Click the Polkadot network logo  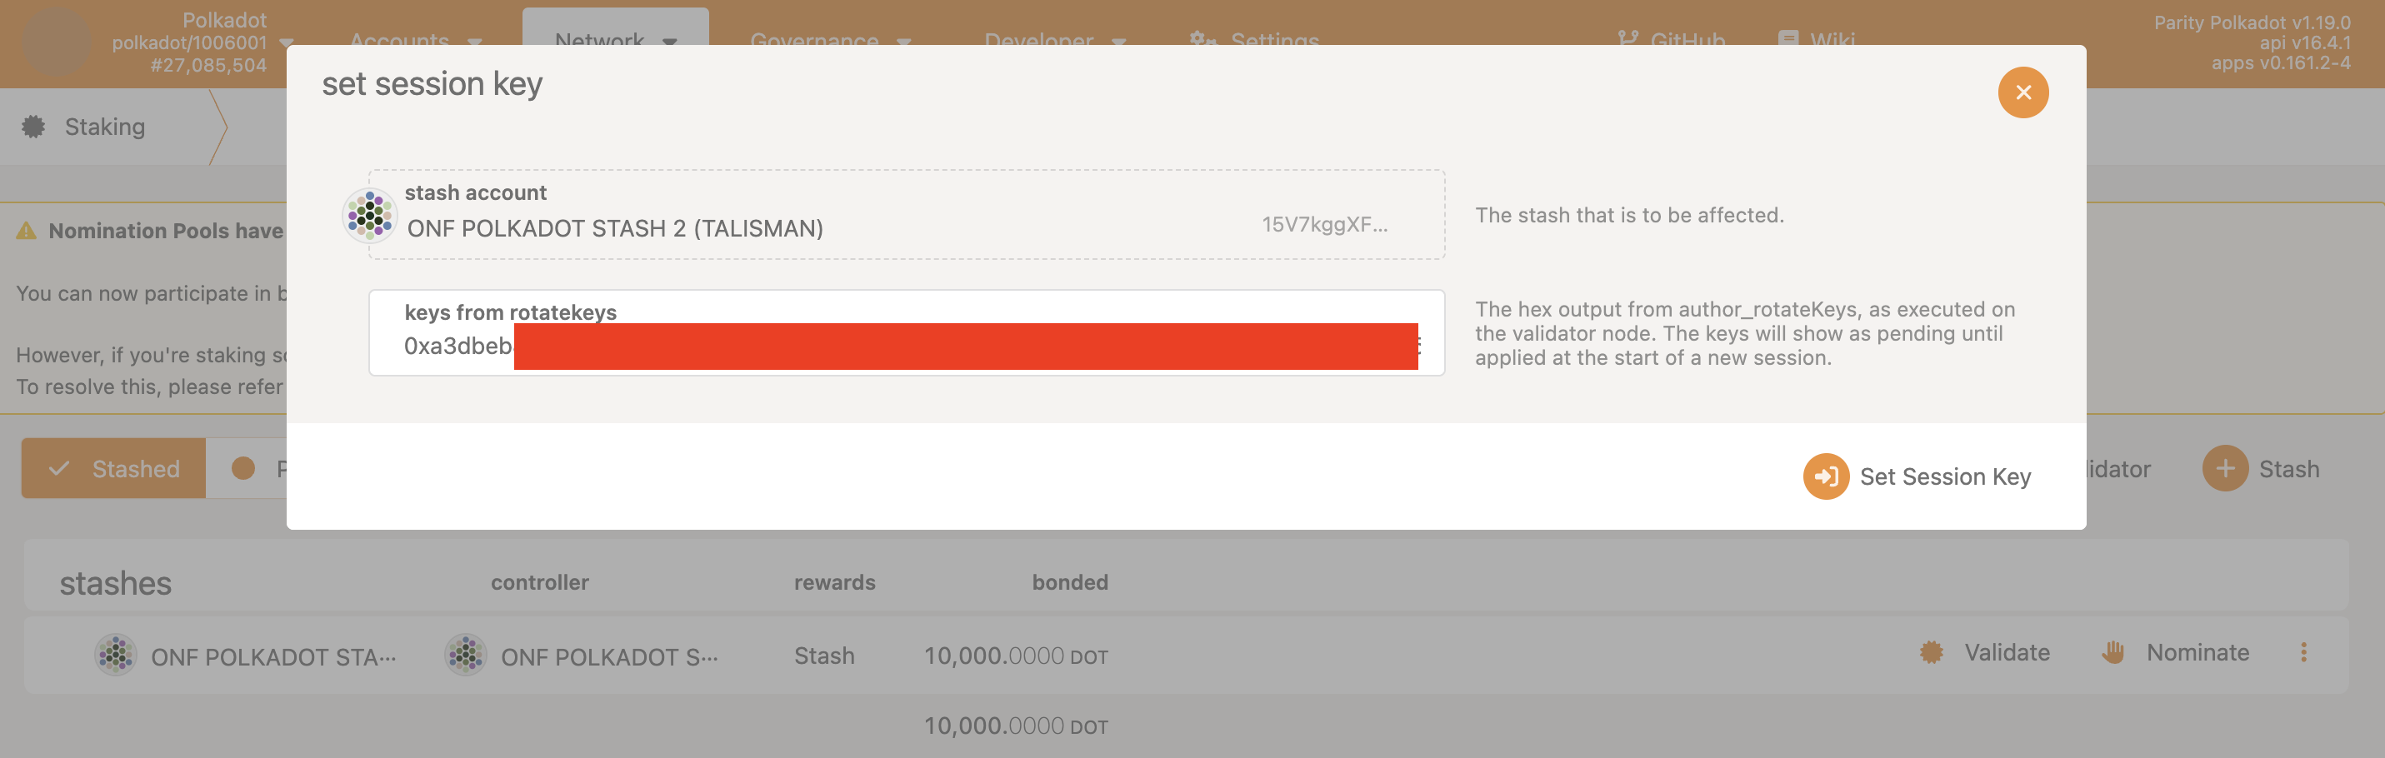56,42
